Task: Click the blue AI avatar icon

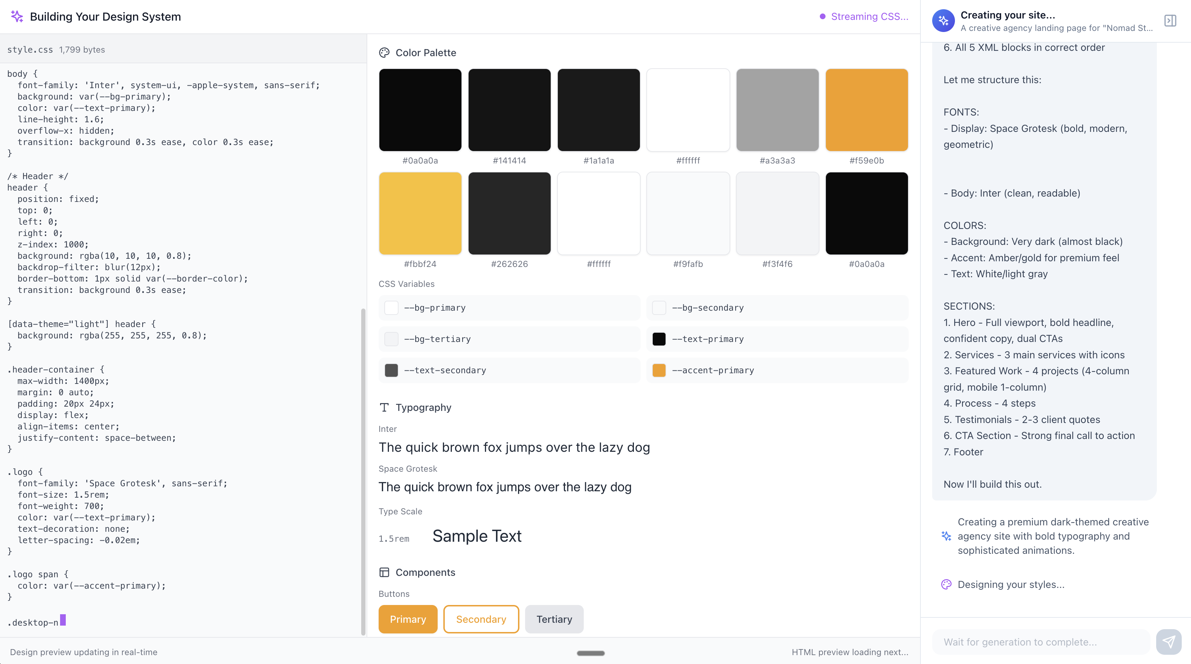Action: coord(943,21)
